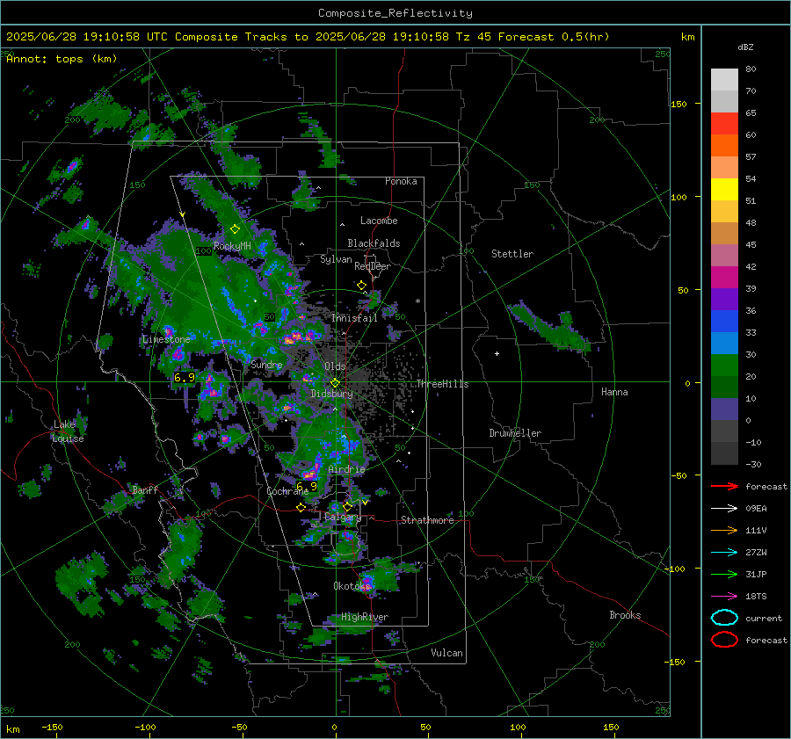Click the 2025/06/28 19:10:58 UTC header text
The image size is (791, 739).
coord(86,37)
